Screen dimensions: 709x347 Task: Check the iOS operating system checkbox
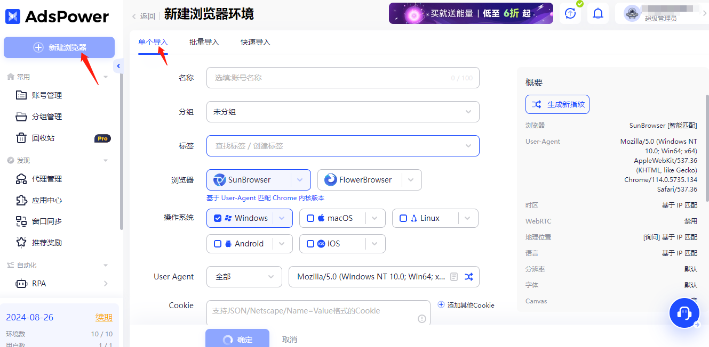tap(310, 244)
